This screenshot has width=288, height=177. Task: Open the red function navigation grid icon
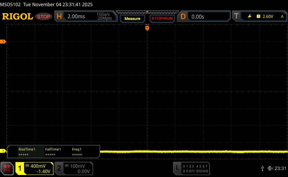click(8, 168)
